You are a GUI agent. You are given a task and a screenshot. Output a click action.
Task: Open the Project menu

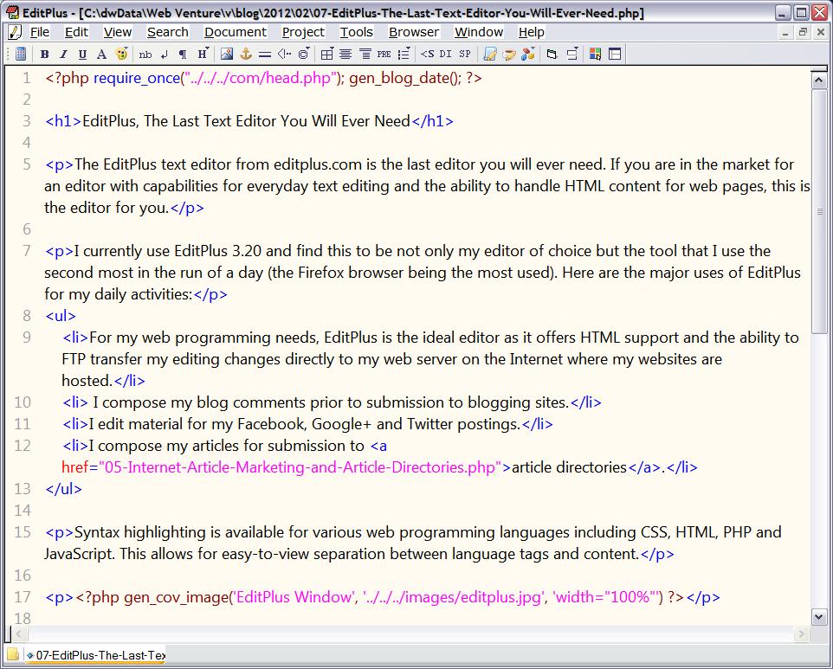pyautogui.click(x=303, y=32)
